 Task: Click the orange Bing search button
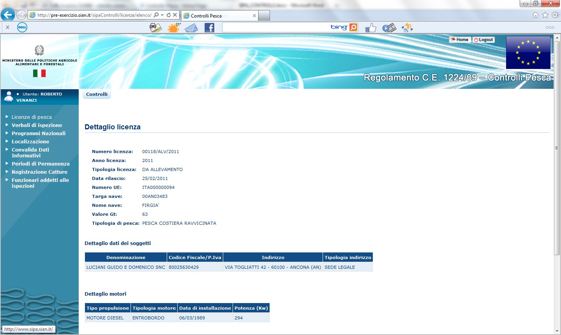353,27
